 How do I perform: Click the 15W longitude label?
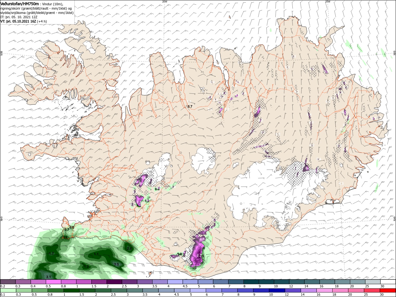[x=328, y=2]
